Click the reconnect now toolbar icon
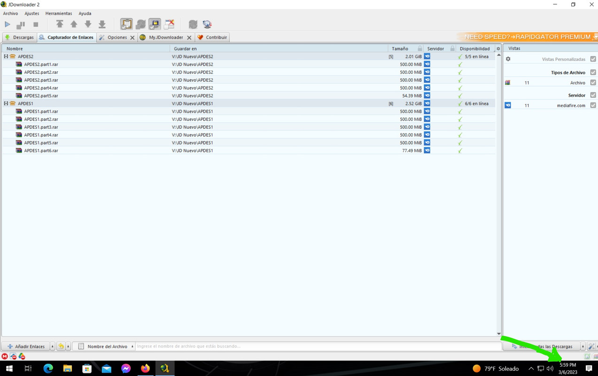 click(x=193, y=24)
